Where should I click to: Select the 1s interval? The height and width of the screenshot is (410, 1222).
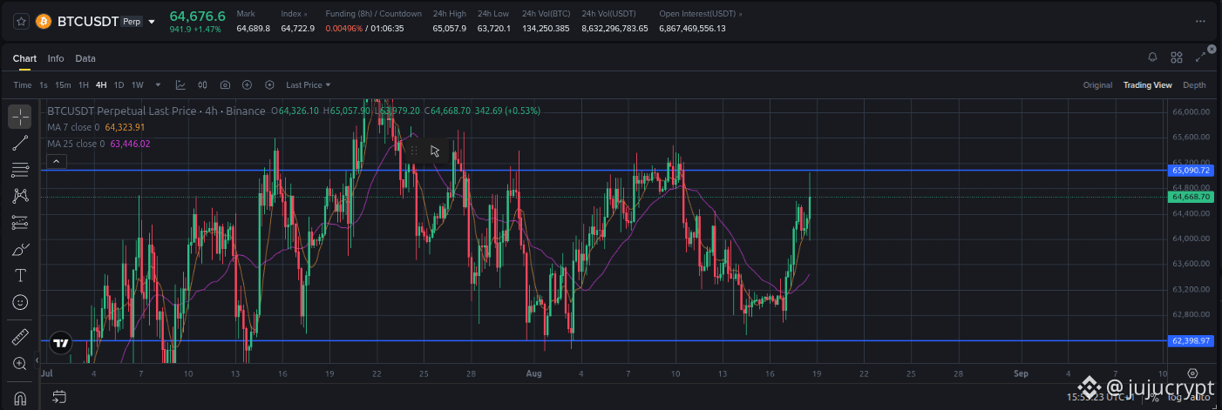click(44, 84)
